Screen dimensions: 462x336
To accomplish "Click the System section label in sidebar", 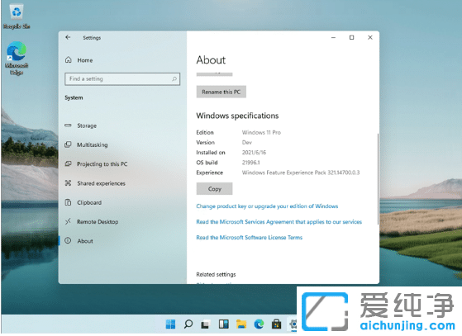I will tap(74, 97).
